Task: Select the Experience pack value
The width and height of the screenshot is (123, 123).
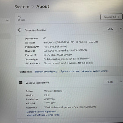Action: tap(70, 107)
